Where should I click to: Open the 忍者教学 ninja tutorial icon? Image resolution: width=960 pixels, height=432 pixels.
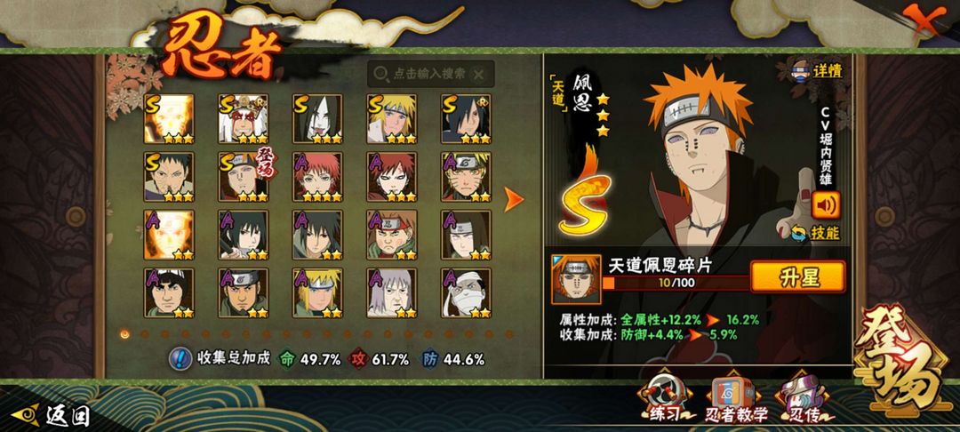pos(735,401)
